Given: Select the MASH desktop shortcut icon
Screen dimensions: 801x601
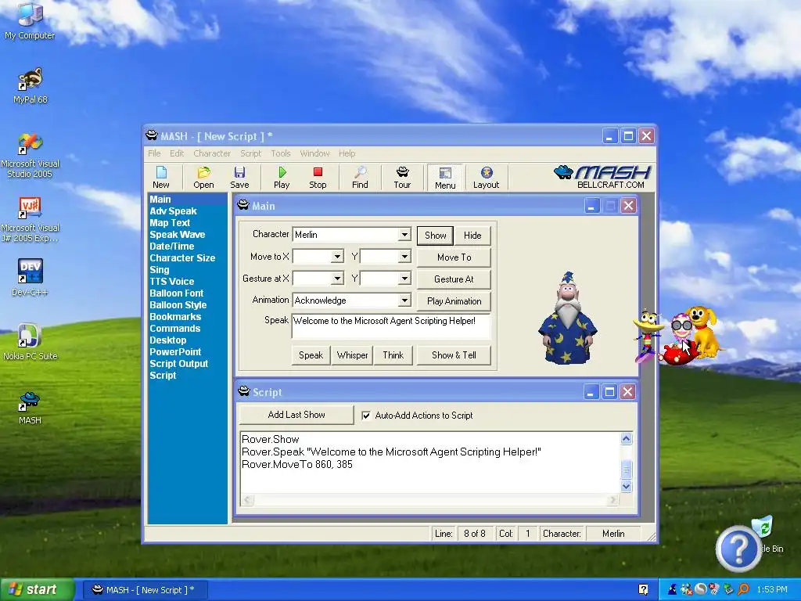Looking at the screenshot, I should (x=31, y=406).
